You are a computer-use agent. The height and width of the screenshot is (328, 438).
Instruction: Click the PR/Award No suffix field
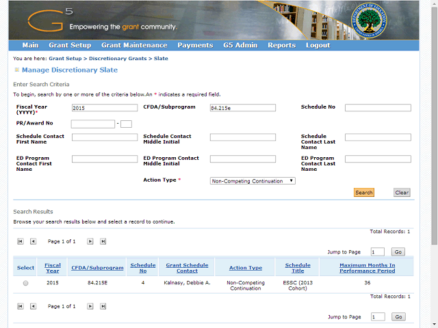point(126,124)
